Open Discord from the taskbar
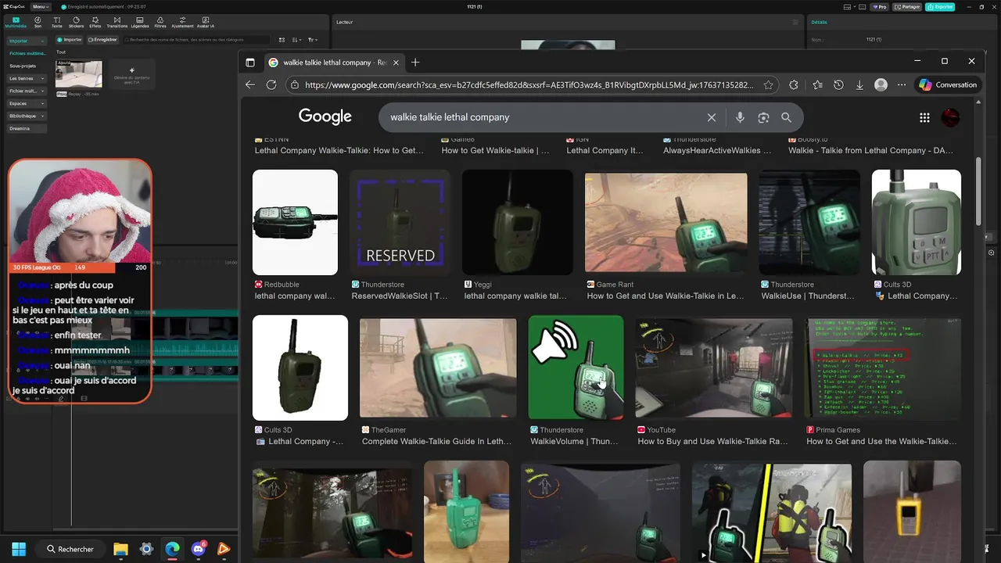1001x563 pixels. [198, 549]
